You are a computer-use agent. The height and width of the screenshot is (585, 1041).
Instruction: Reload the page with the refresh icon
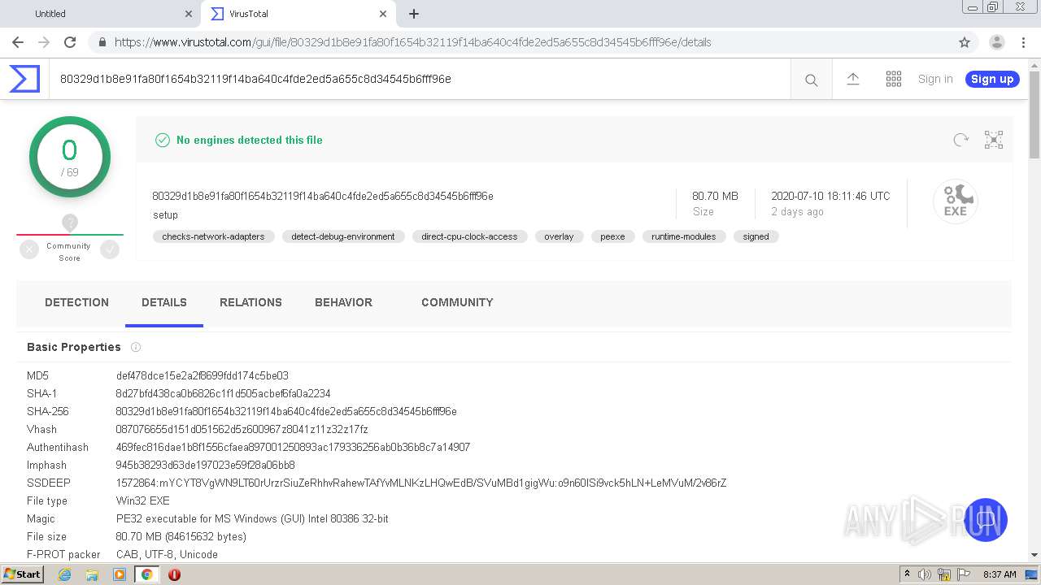point(70,42)
